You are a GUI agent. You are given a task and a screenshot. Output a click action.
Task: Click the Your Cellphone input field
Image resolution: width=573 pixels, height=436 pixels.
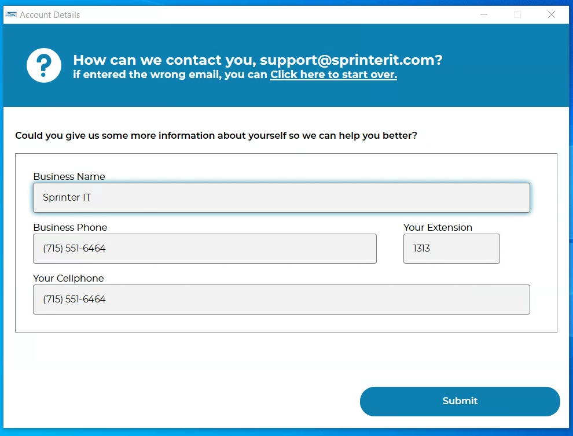click(281, 300)
